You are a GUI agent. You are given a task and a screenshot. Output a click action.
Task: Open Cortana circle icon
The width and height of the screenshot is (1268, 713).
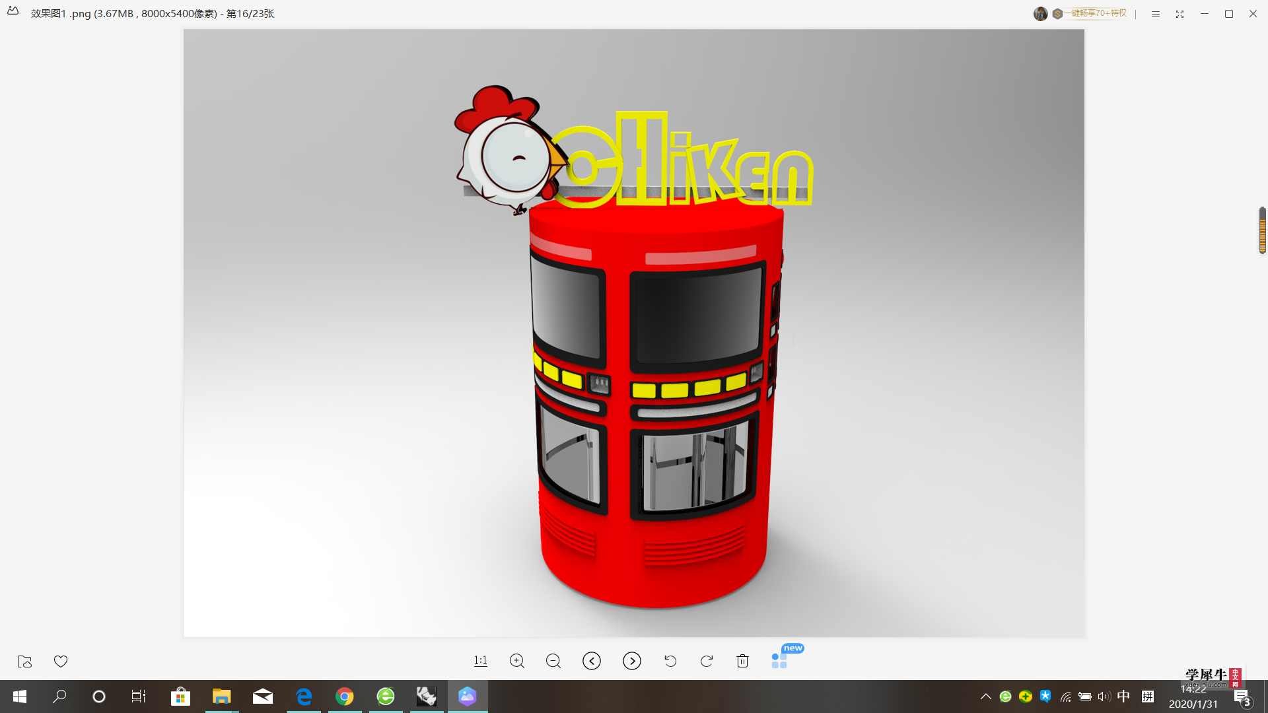(99, 696)
